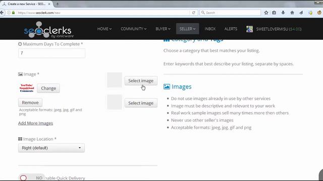Expand the COMMUNITY dropdown menu
Viewport: 323px width, 181px height.
click(134, 29)
